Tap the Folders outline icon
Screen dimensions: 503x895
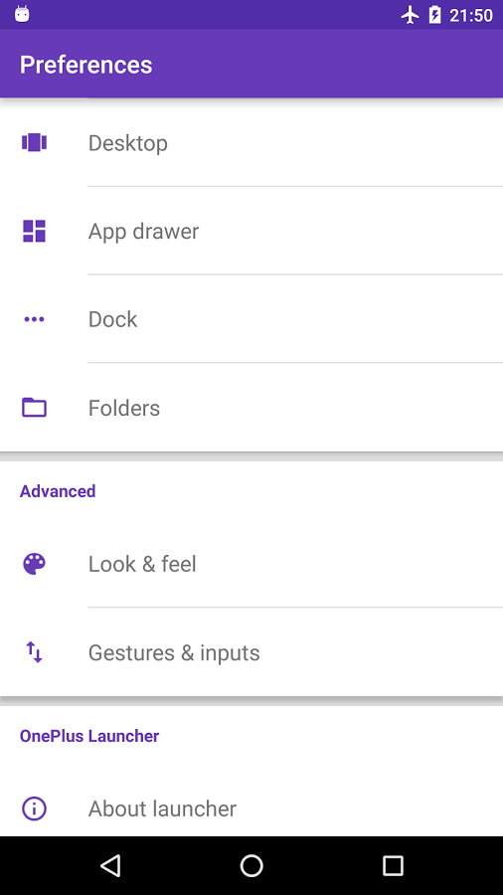(34, 408)
